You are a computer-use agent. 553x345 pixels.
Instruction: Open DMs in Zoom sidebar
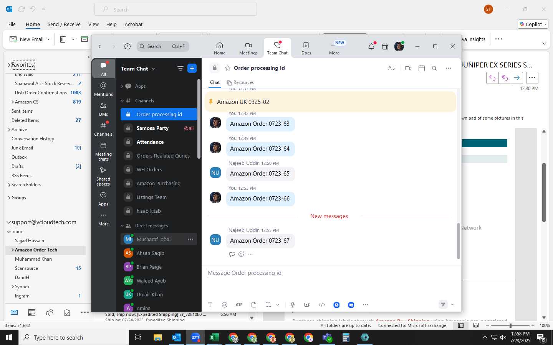click(x=103, y=109)
